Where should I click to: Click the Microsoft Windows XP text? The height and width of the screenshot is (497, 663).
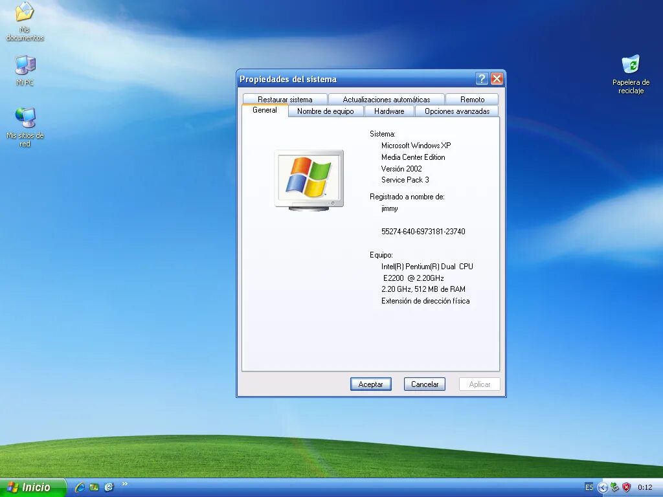[416, 146]
